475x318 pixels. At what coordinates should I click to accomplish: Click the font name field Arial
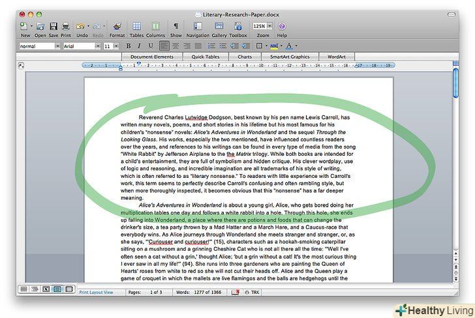point(79,46)
